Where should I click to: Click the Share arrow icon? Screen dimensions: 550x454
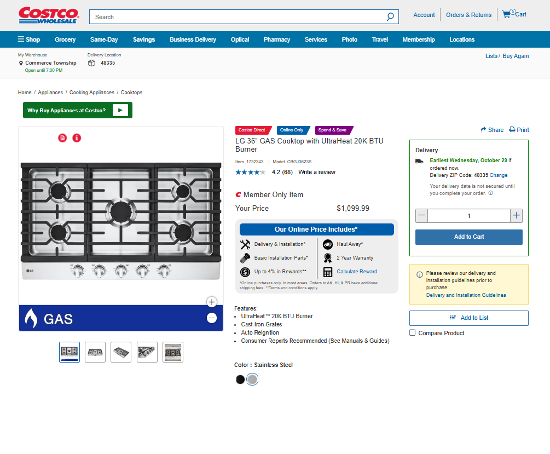483,130
